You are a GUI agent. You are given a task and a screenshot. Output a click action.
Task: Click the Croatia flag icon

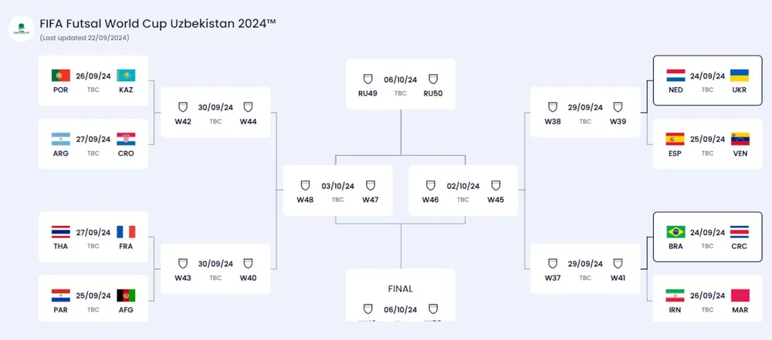pos(126,140)
